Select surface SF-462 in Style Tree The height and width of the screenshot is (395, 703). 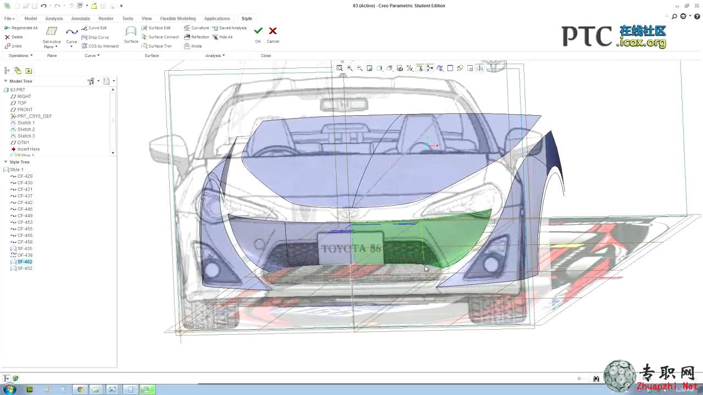[x=21, y=262]
